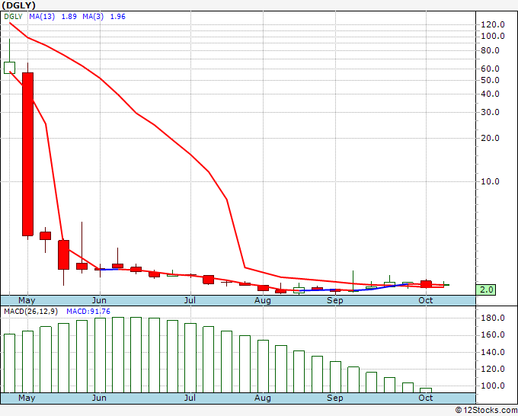Screen dimensions: 518x416
Task: Click the Aug marker on price timeline
Action: [263, 300]
